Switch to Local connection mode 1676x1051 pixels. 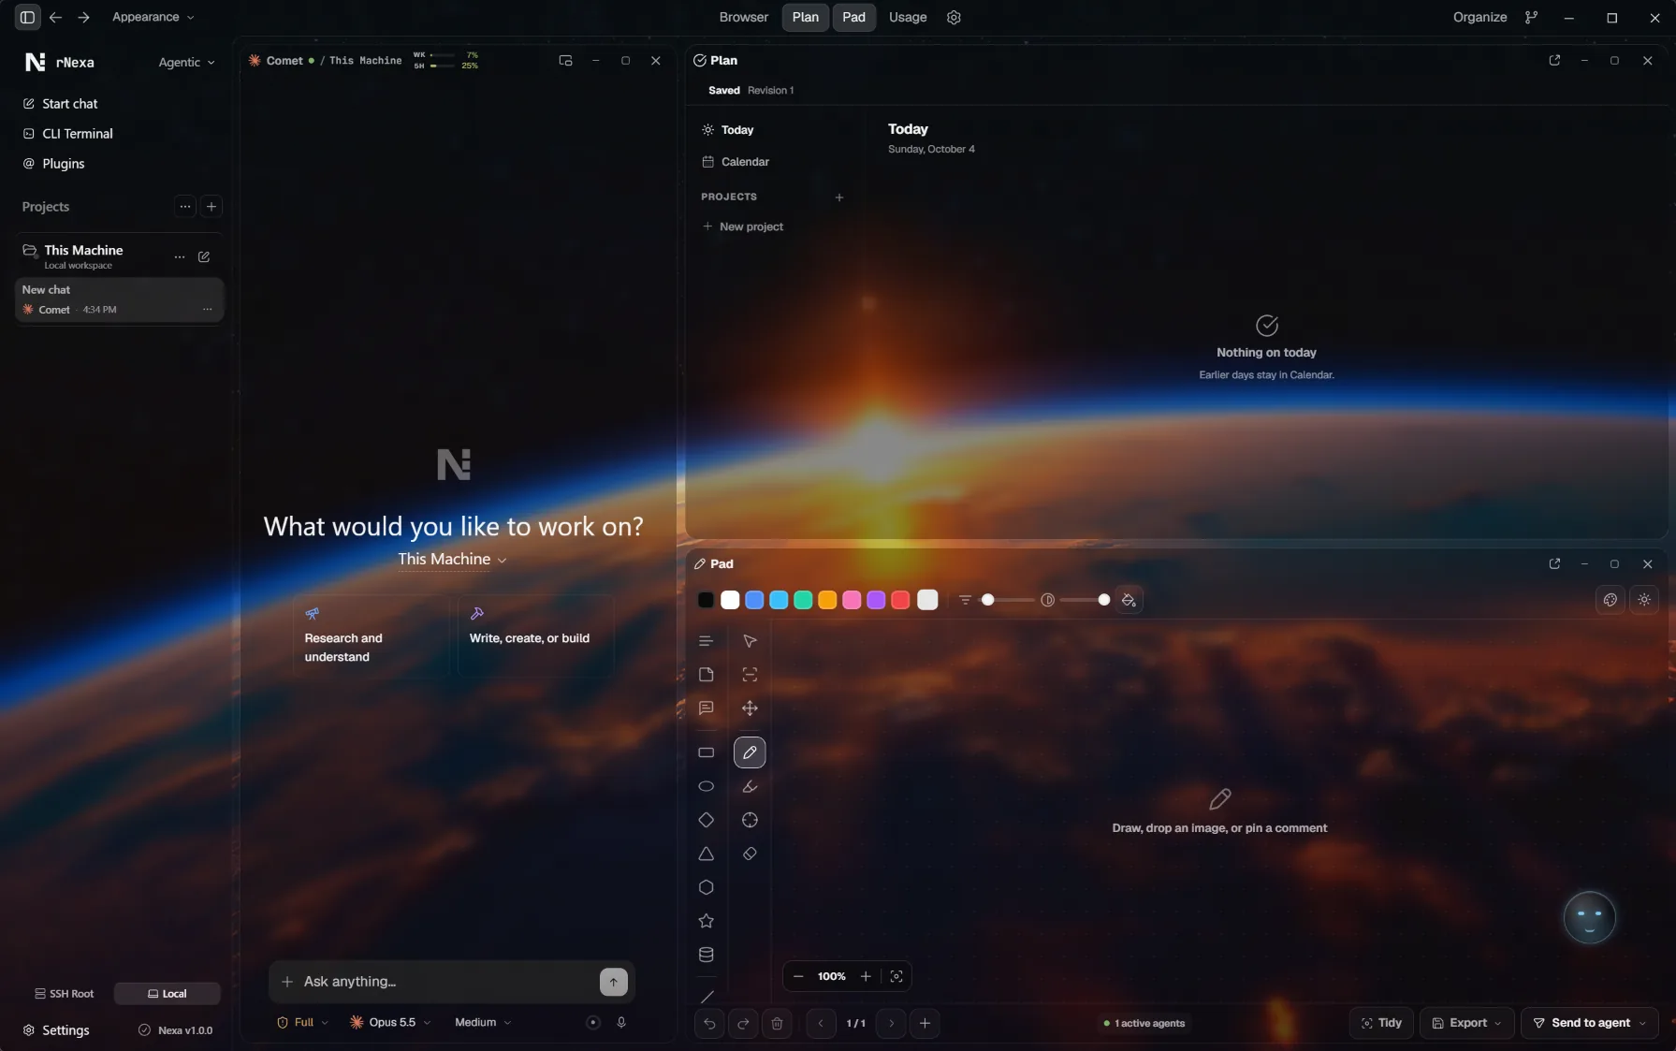[168, 994]
